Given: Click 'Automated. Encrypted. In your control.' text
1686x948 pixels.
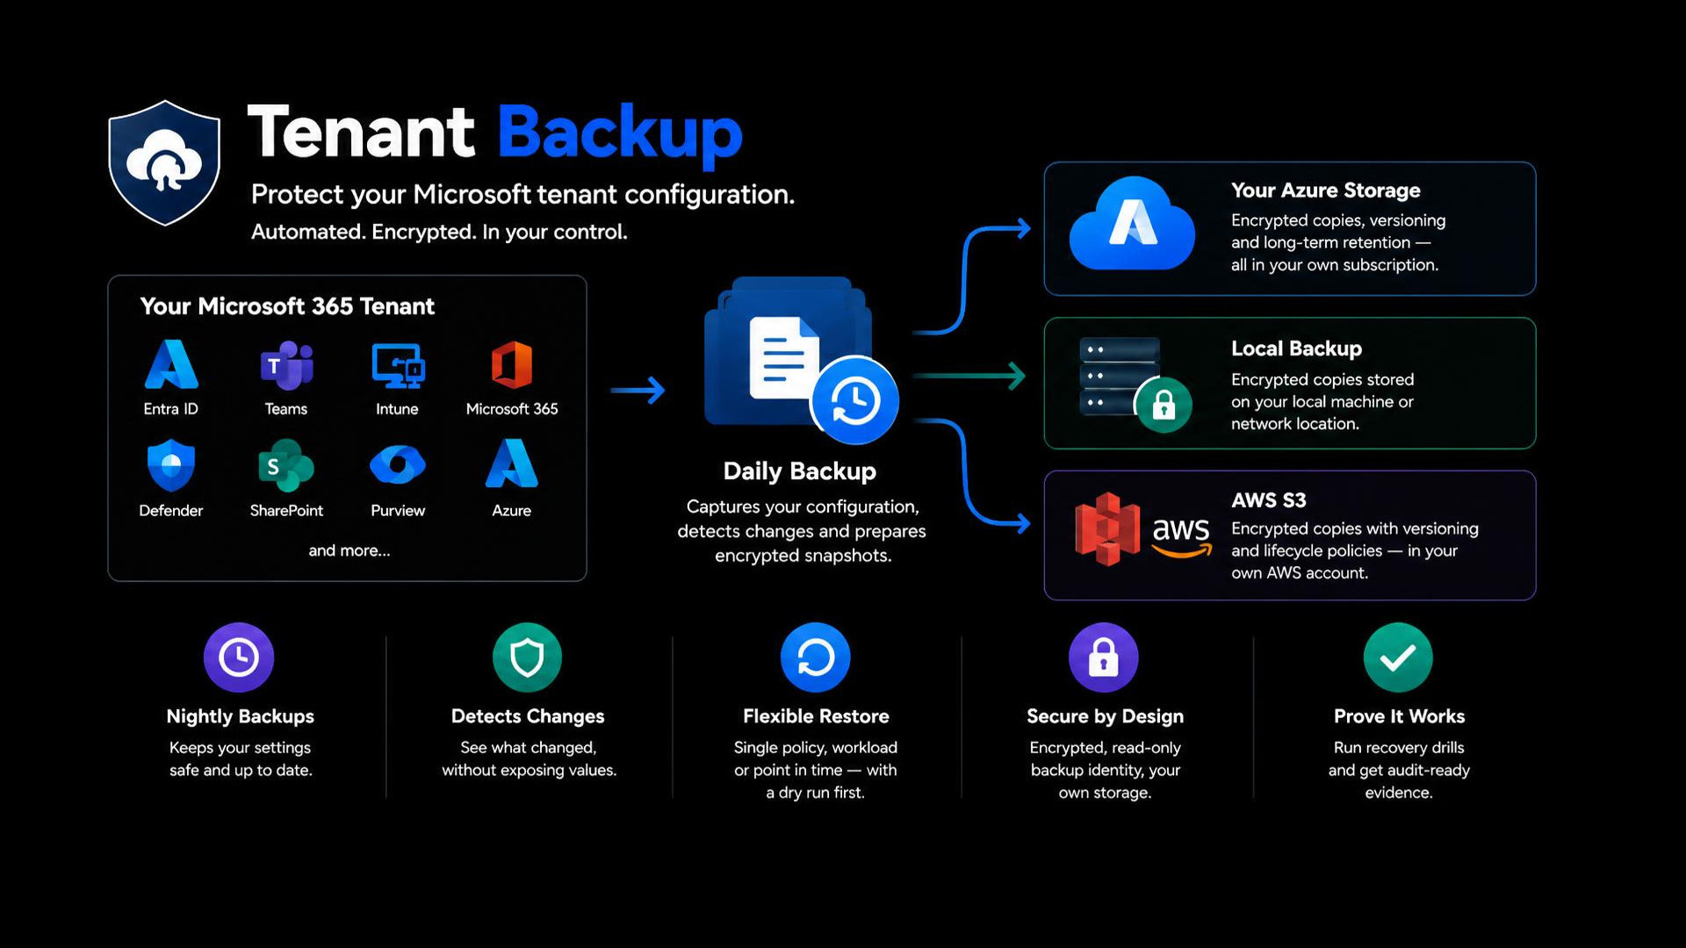Looking at the screenshot, I should tap(439, 232).
